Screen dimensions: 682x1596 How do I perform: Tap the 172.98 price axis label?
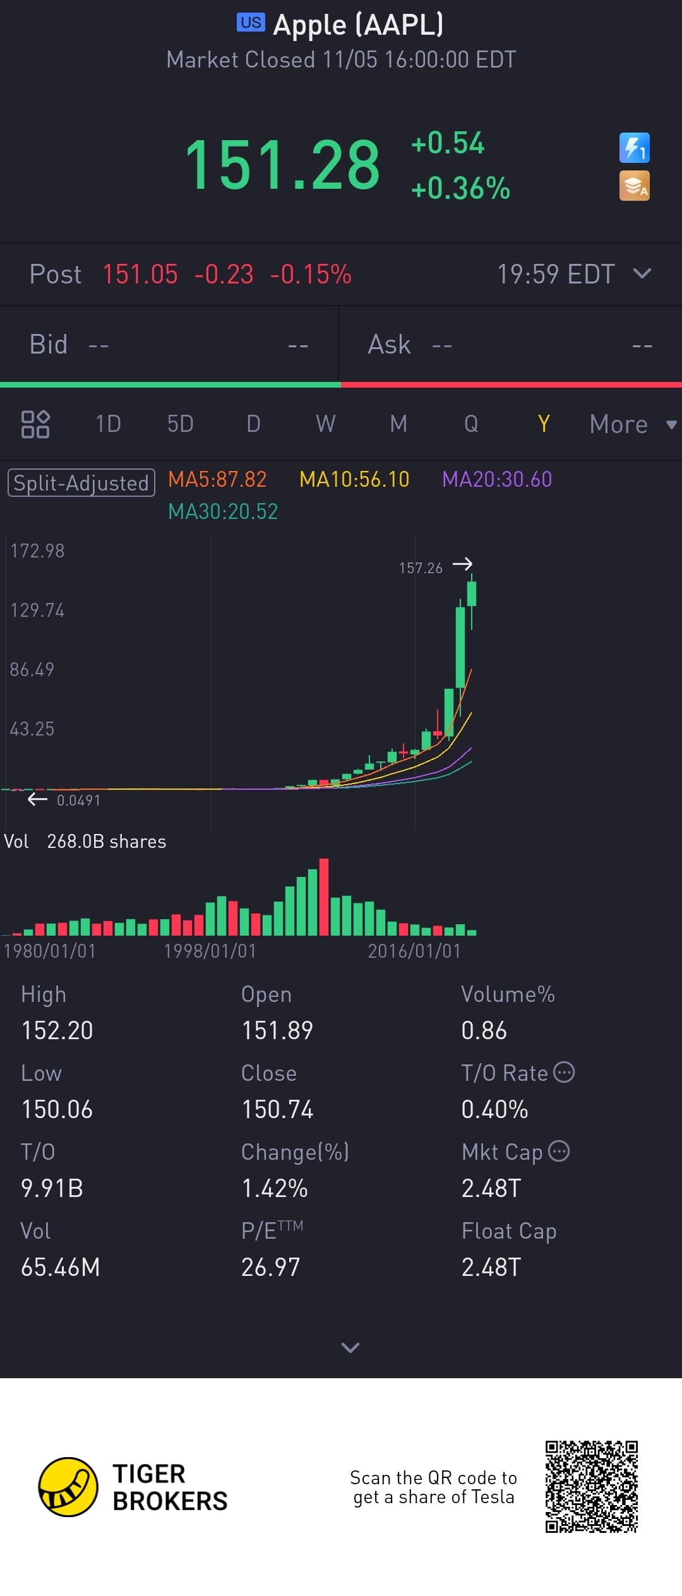pyautogui.click(x=37, y=551)
